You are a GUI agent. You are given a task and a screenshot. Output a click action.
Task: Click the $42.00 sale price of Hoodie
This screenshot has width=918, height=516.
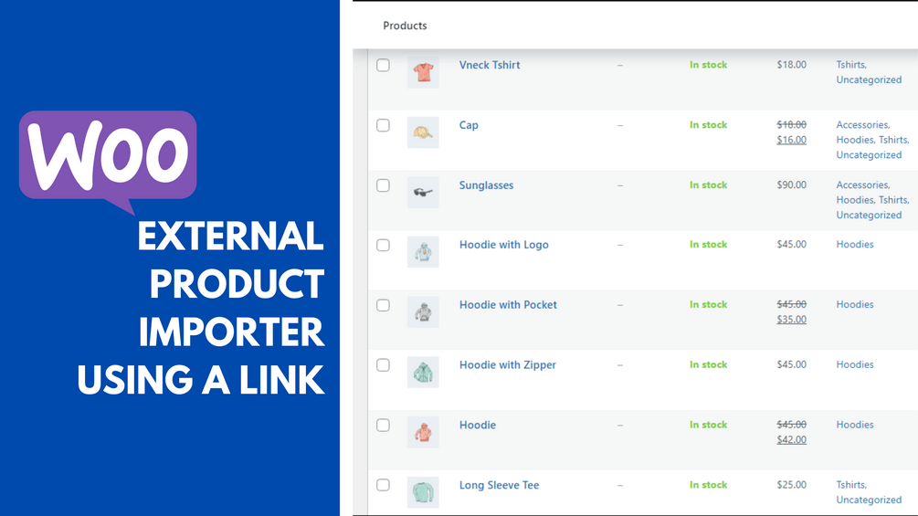tap(792, 439)
